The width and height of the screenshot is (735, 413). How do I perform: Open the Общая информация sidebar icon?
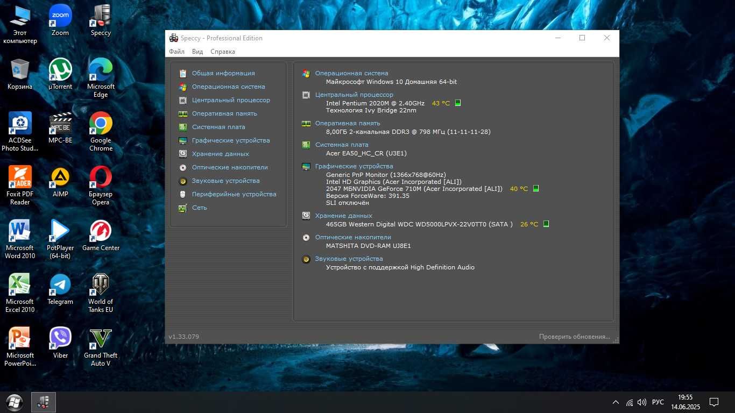183,73
